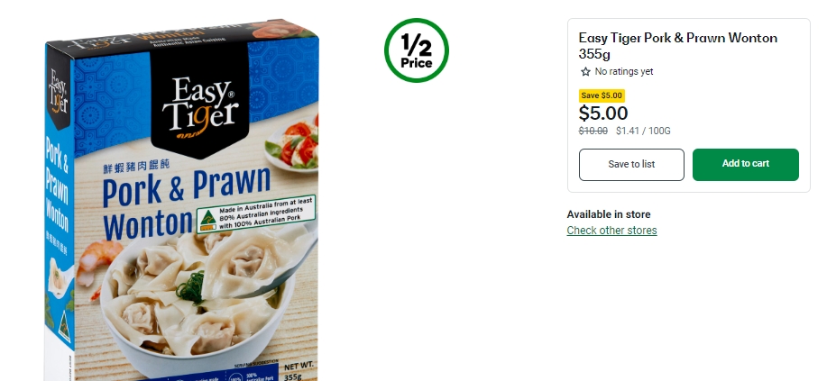827x381 pixels.
Task: Click the crossed-out $10.00 original price
Action: pos(593,131)
